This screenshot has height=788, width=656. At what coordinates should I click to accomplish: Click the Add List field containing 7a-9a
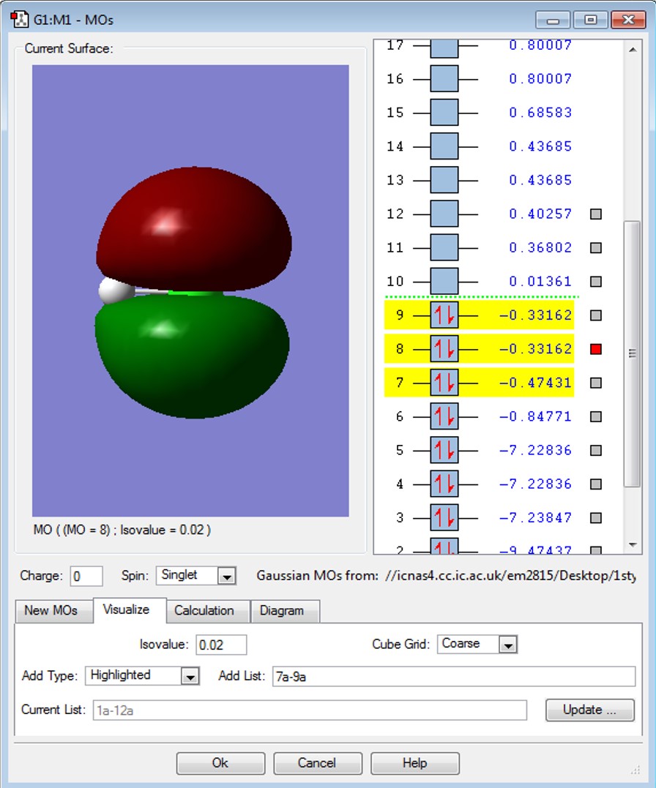pos(454,677)
